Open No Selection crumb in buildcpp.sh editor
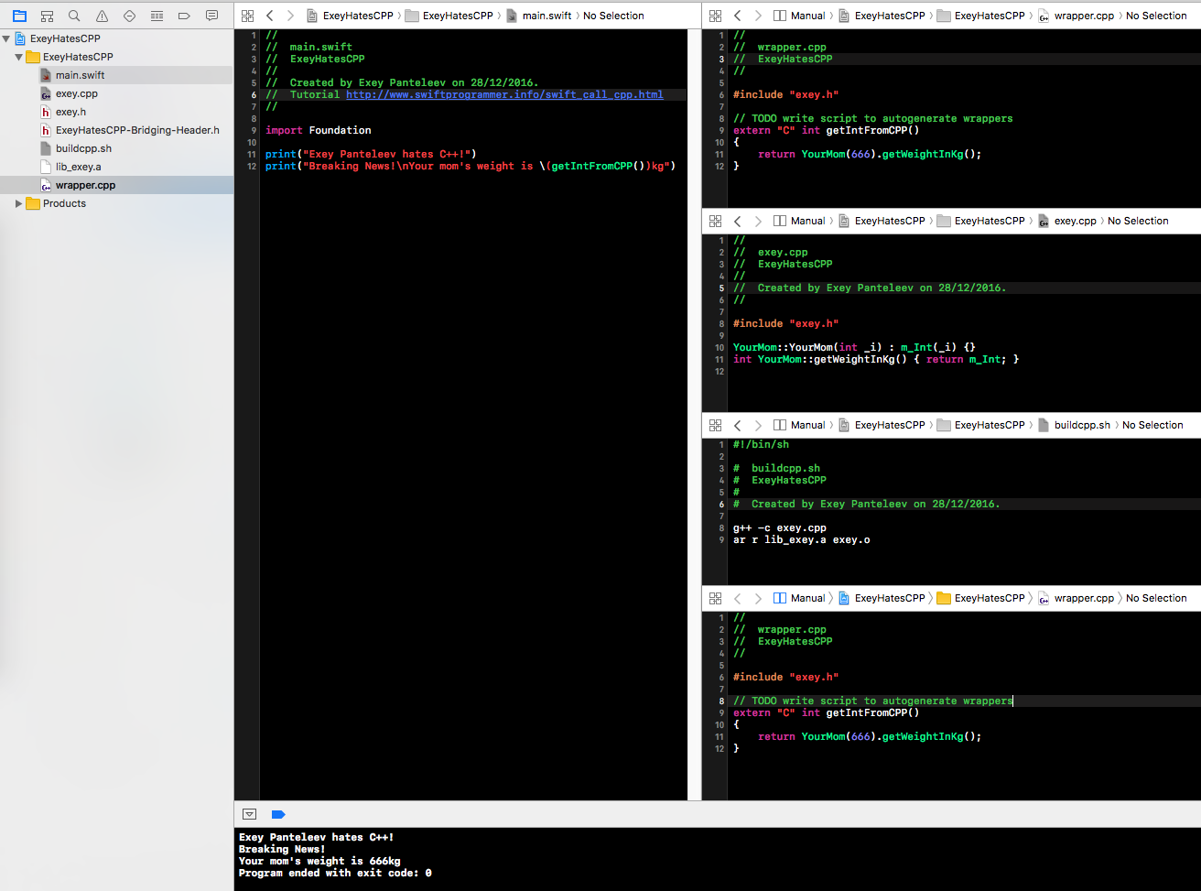 coord(1152,425)
